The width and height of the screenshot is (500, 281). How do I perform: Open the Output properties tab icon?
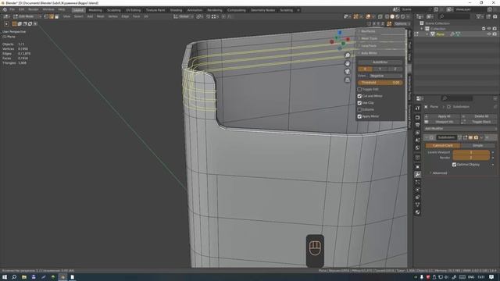pos(417,125)
